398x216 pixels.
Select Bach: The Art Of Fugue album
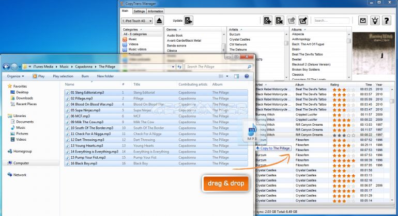pos(308,44)
